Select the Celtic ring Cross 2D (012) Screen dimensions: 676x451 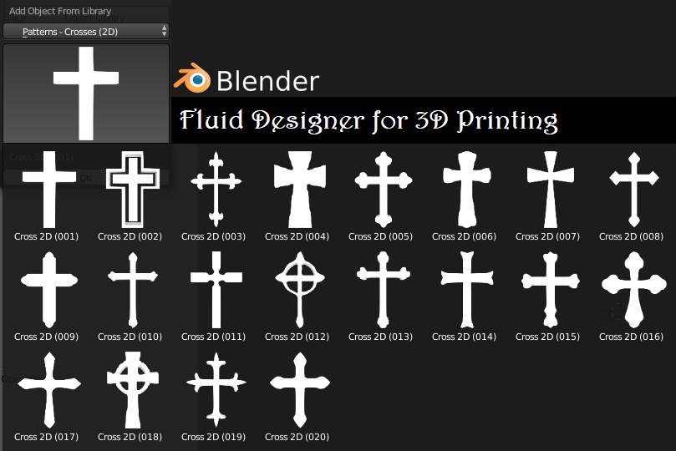(x=299, y=289)
